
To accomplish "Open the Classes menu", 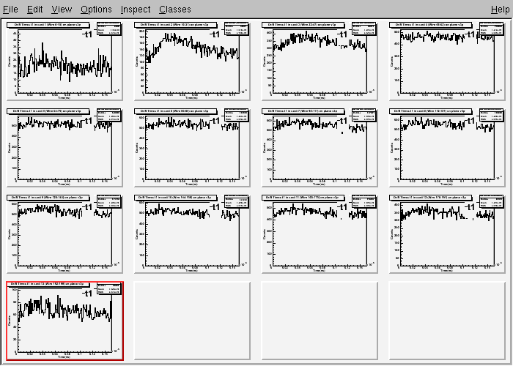I will click(x=175, y=9).
